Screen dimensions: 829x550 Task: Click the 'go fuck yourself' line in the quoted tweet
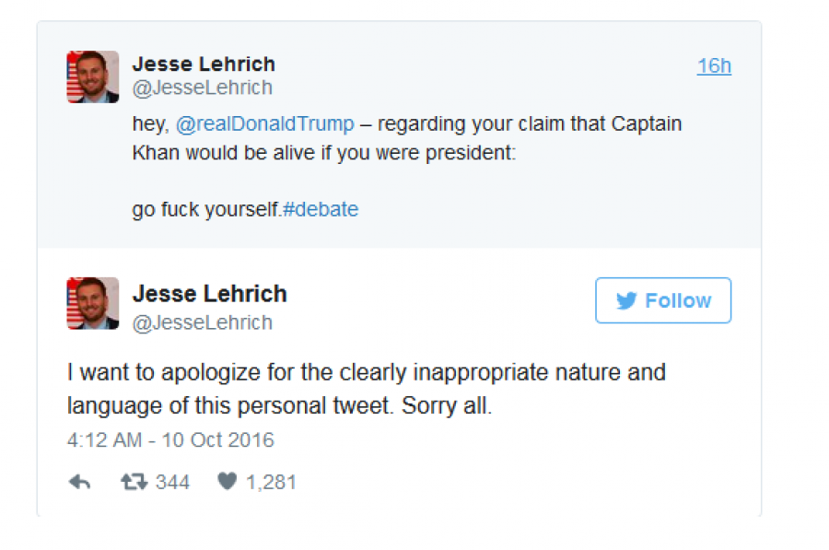tap(206, 210)
